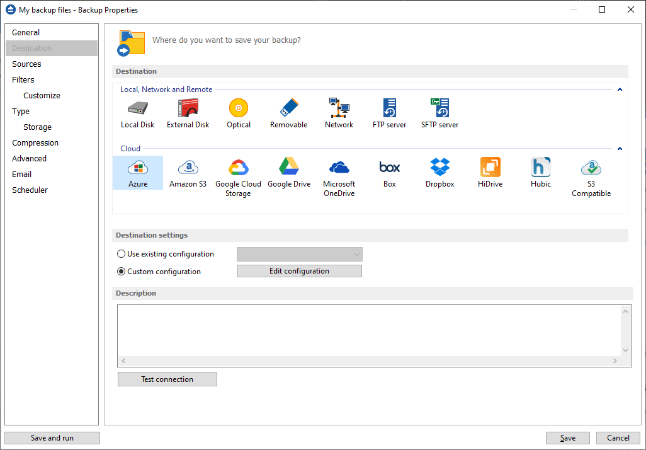Screen dimensions: 646x450
Task: Pick Hubic cloud destination
Action: tap(540, 173)
